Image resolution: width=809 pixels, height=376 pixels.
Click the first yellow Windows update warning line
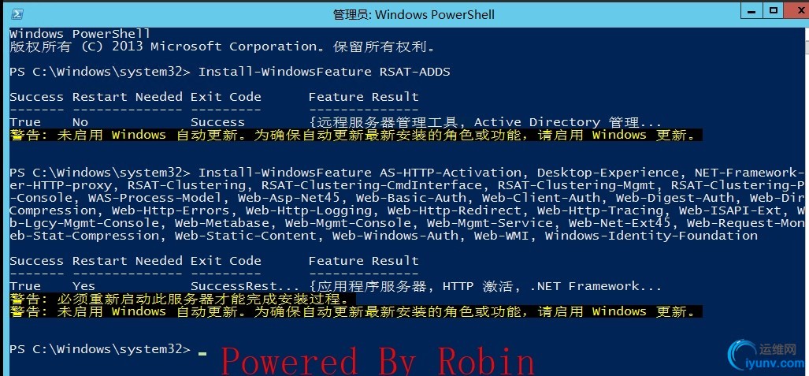coord(357,136)
